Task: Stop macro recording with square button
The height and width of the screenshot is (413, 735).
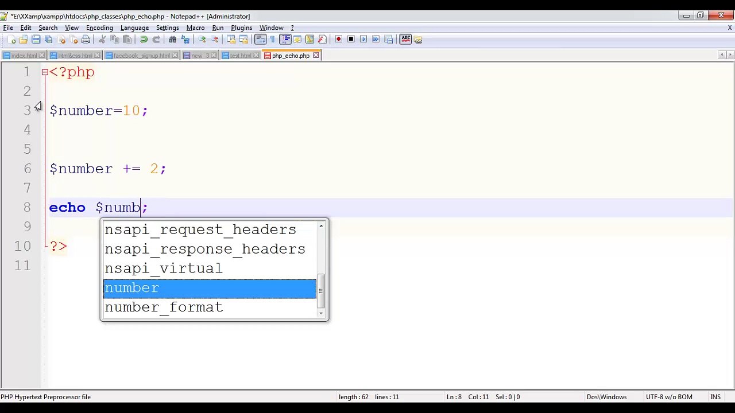Action: (351, 40)
